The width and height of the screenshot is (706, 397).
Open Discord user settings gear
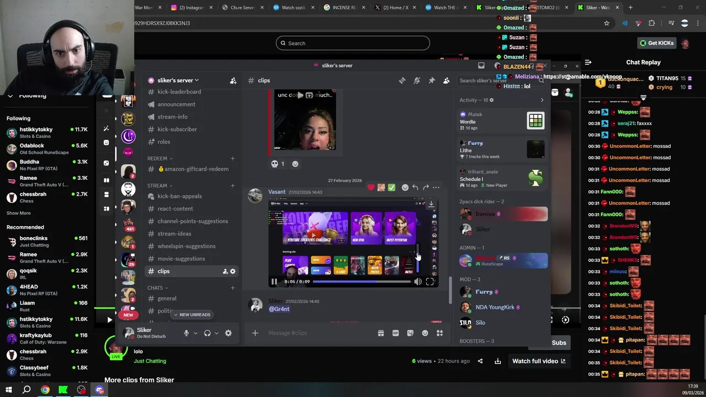(228, 333)
